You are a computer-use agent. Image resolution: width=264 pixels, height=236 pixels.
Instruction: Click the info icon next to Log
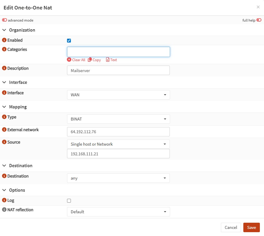(x=4, y=200)
